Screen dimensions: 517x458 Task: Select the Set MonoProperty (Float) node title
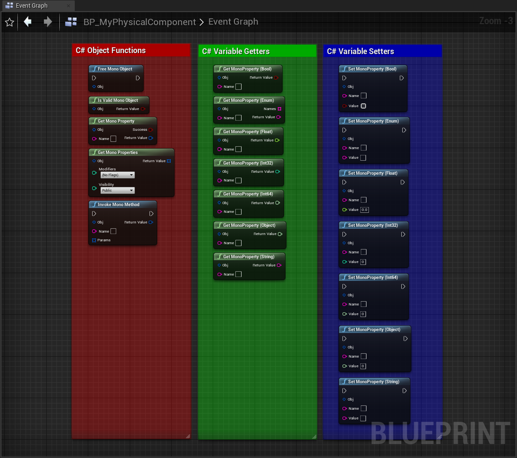374,173
